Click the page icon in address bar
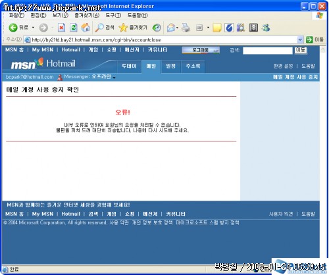This screenshot has width=329, height=275. 28,39
